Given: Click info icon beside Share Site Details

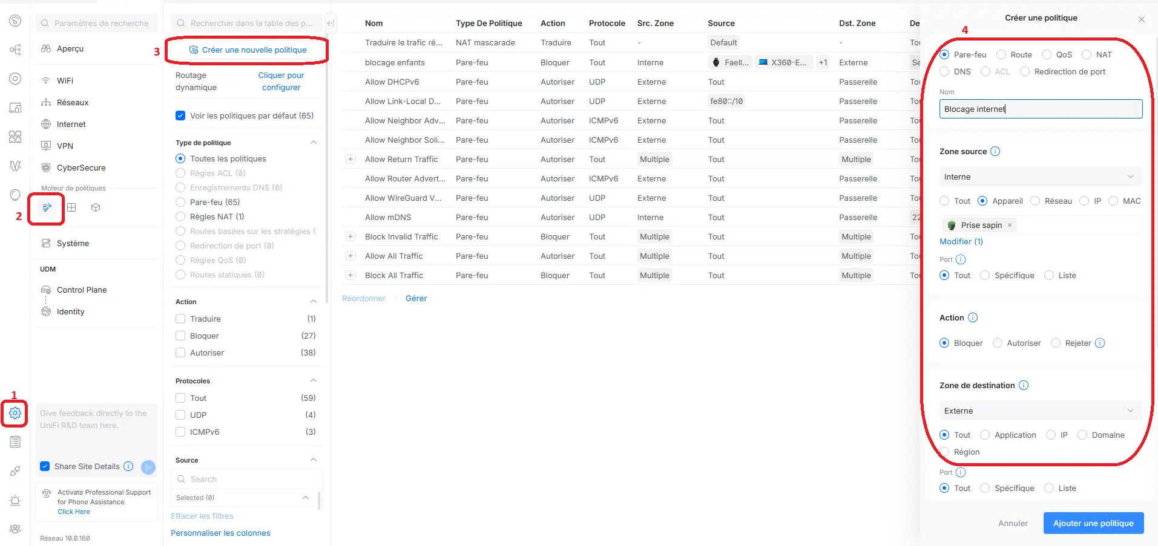Looking at the screenshot, I should pyautogui.click(x=128, y=466).
